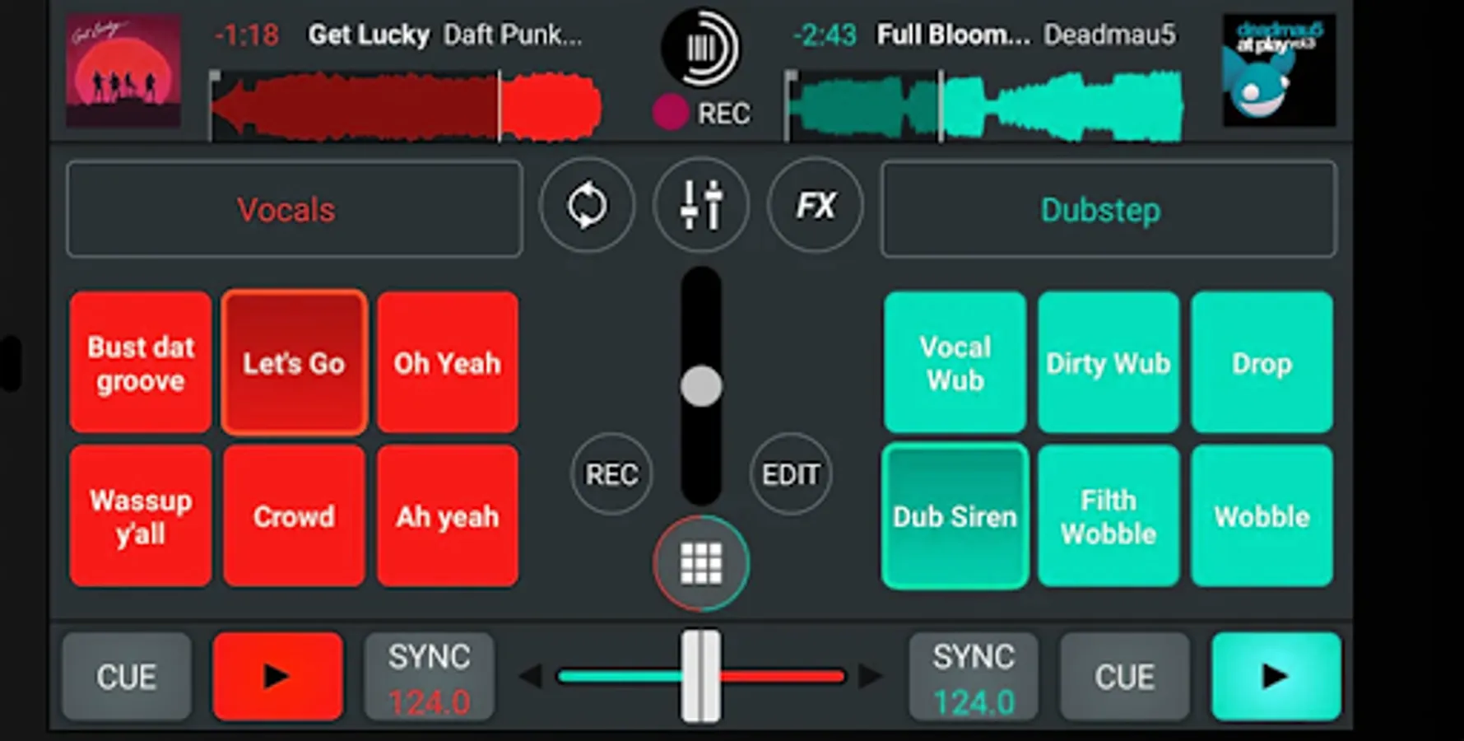1464x741 pixels.
Task: Nudge crossfader with left arrow
Action: point(532,677)
